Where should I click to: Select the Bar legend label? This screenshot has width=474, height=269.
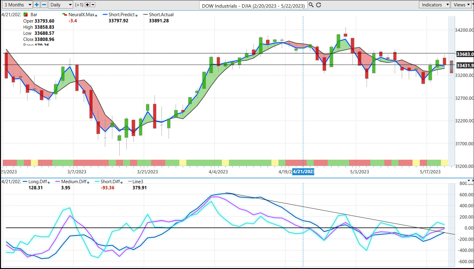(x=34, y=15)
